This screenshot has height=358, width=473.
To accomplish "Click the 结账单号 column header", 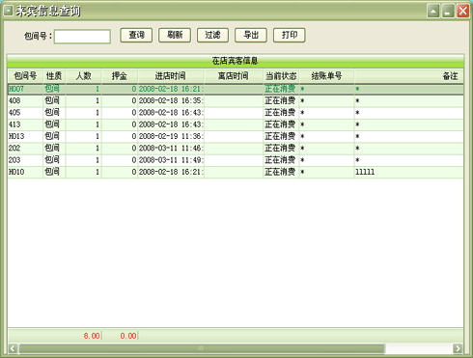I will coord(326,76).
